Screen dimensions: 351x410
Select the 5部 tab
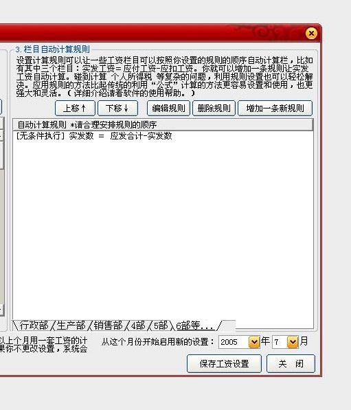tap(160, 326)
